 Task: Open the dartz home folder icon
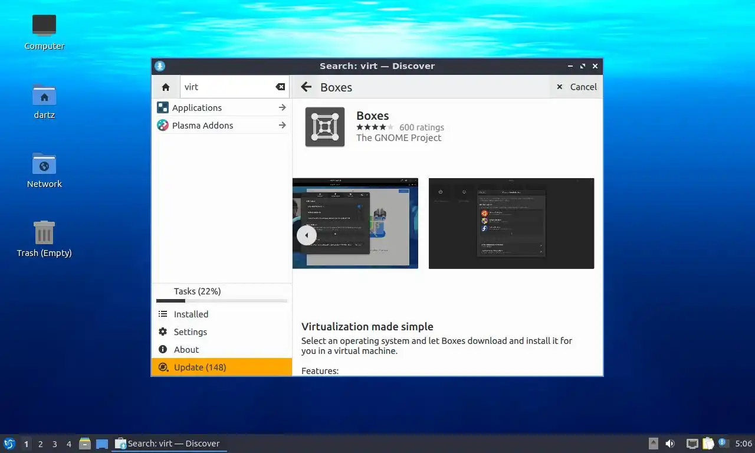[44, 95]
